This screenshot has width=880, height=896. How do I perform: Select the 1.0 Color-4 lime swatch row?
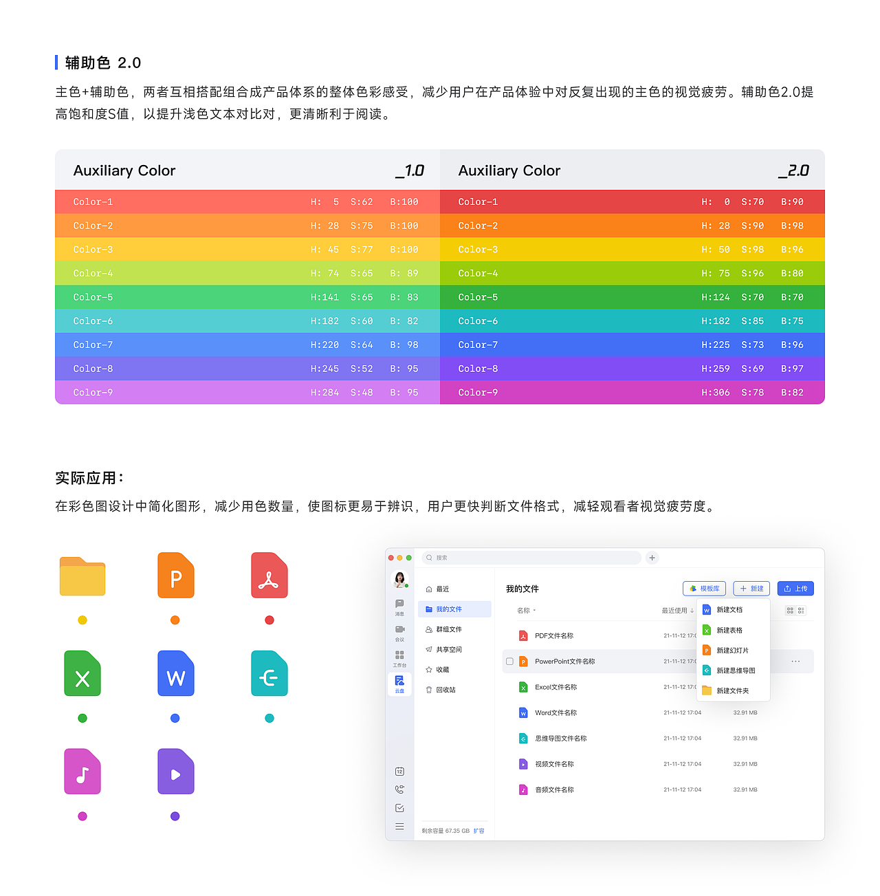247,273
